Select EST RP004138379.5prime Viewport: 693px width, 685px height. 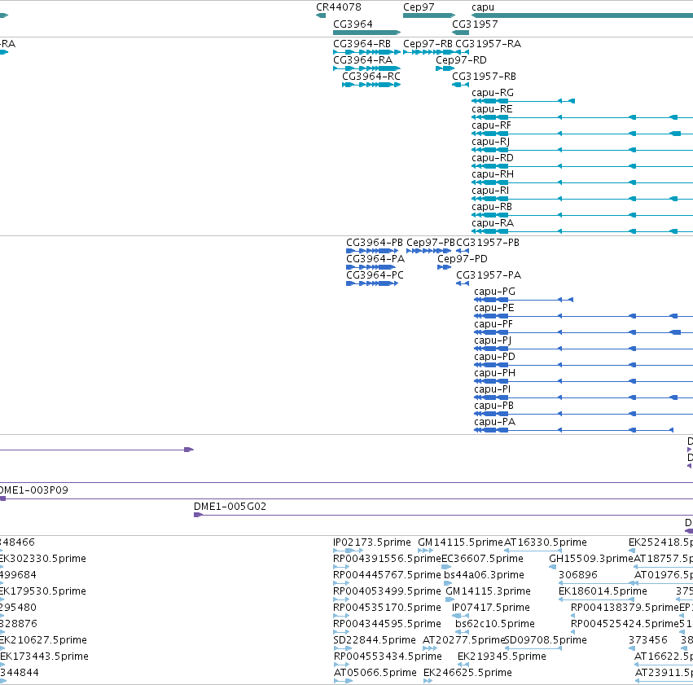(625, 608)
